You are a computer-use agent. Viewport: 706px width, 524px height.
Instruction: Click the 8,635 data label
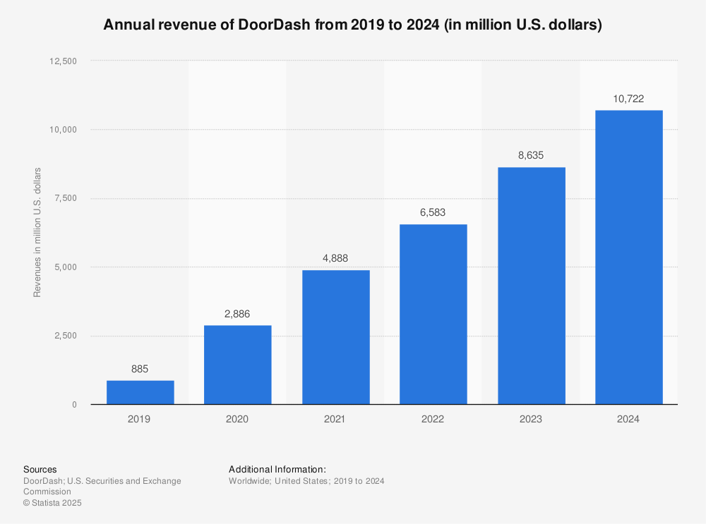click(531, 156)
